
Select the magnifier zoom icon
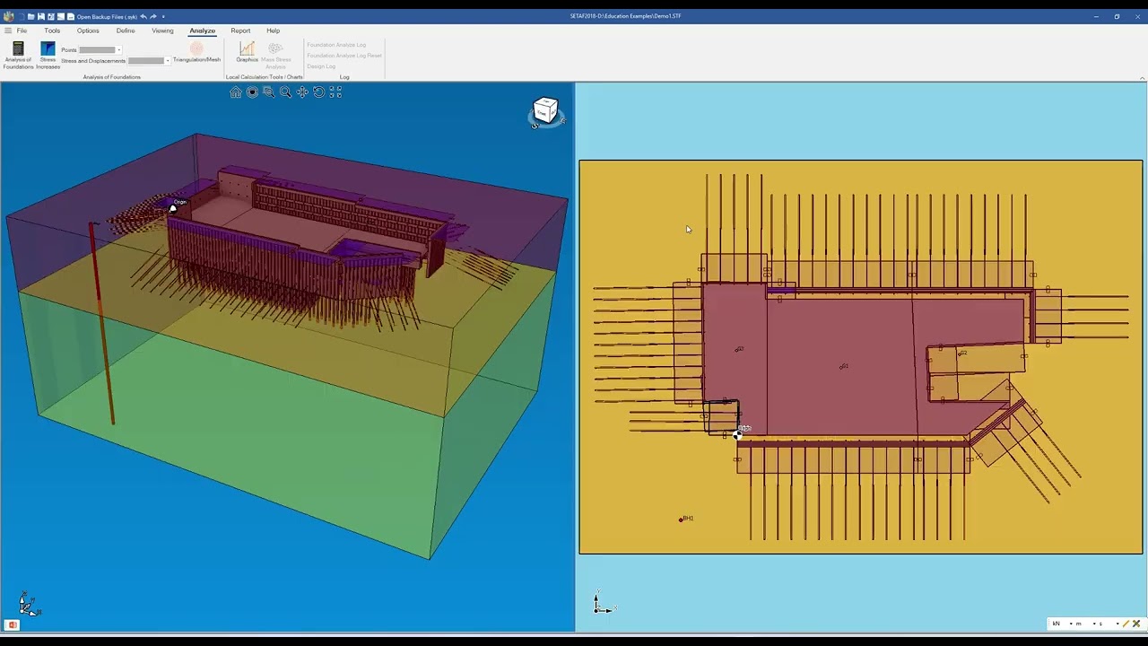point(285,92)
